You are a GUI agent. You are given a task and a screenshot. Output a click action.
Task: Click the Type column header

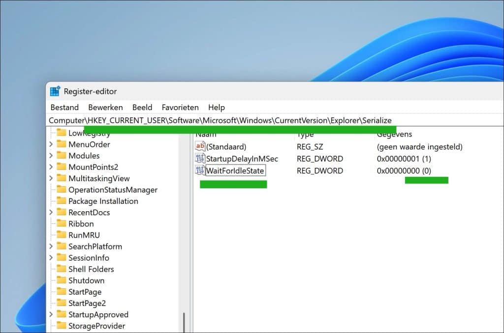click(304, 134)
